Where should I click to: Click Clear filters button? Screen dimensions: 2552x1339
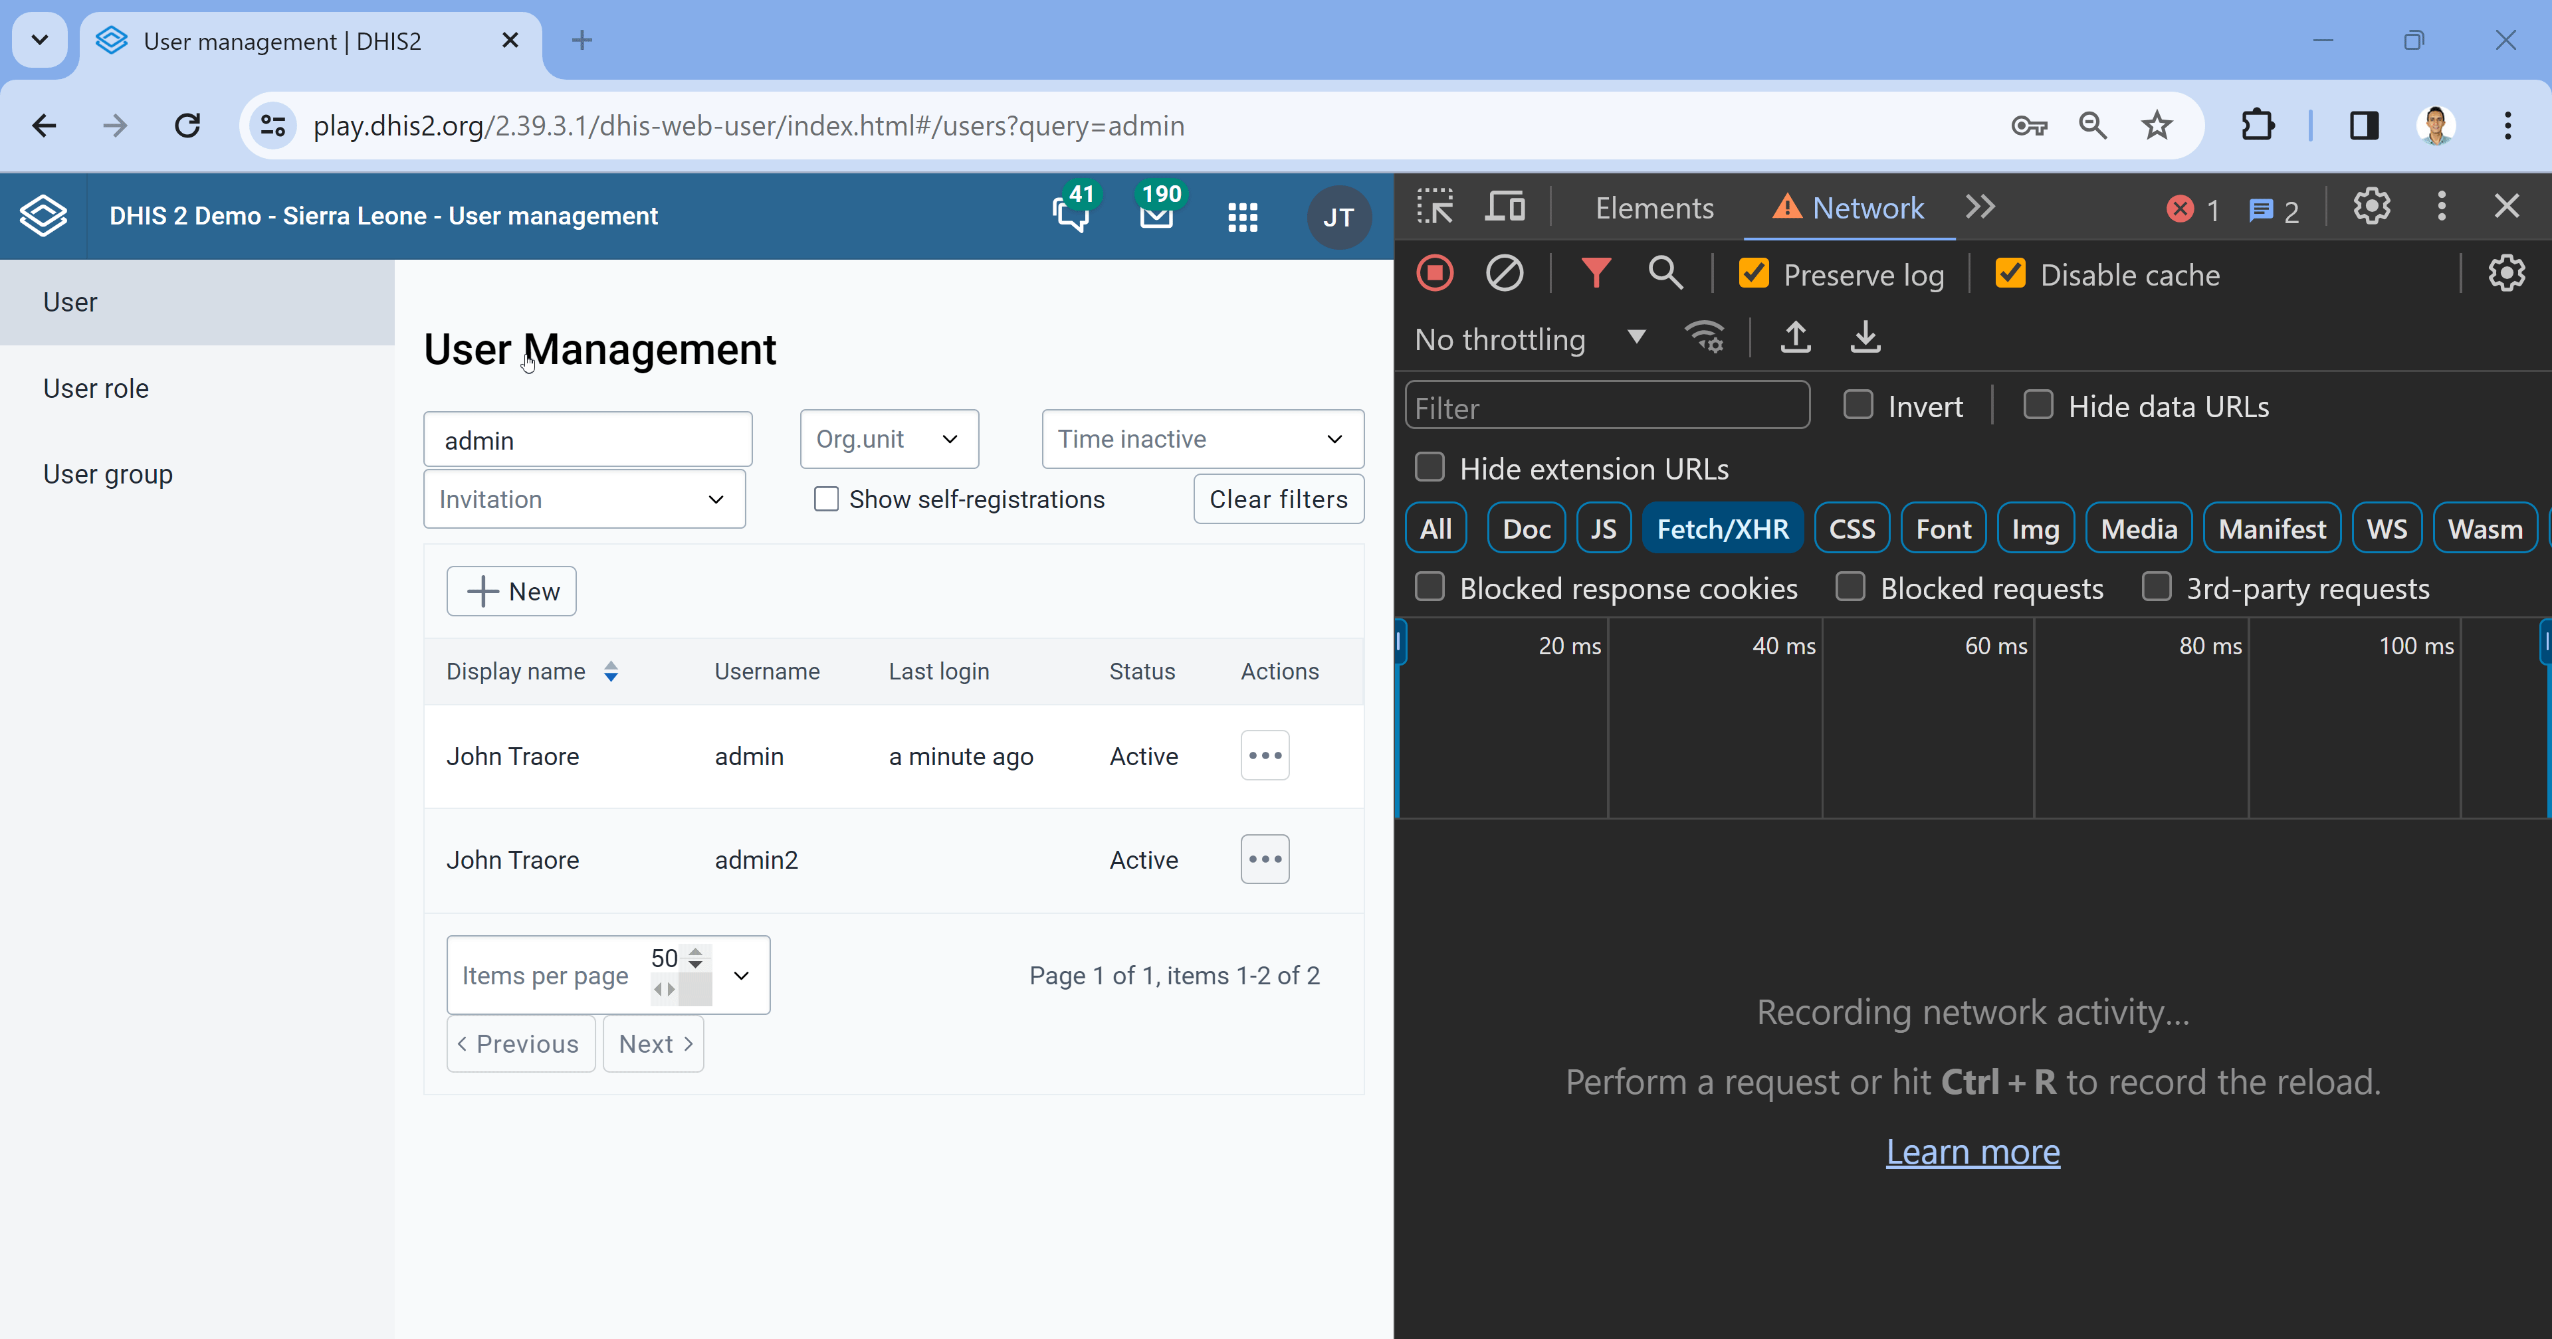[1278, 499]
